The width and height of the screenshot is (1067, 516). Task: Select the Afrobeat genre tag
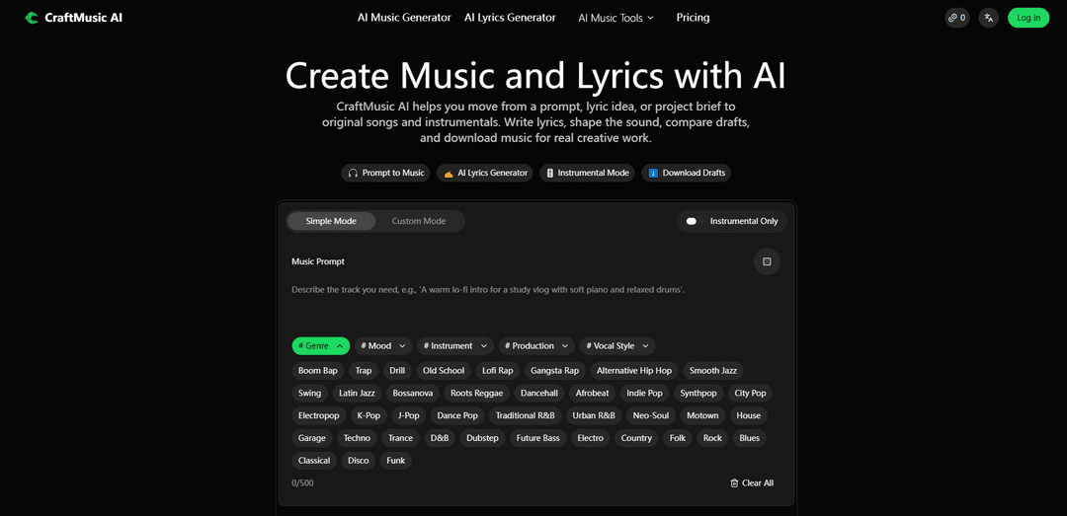tap(594, 393)
